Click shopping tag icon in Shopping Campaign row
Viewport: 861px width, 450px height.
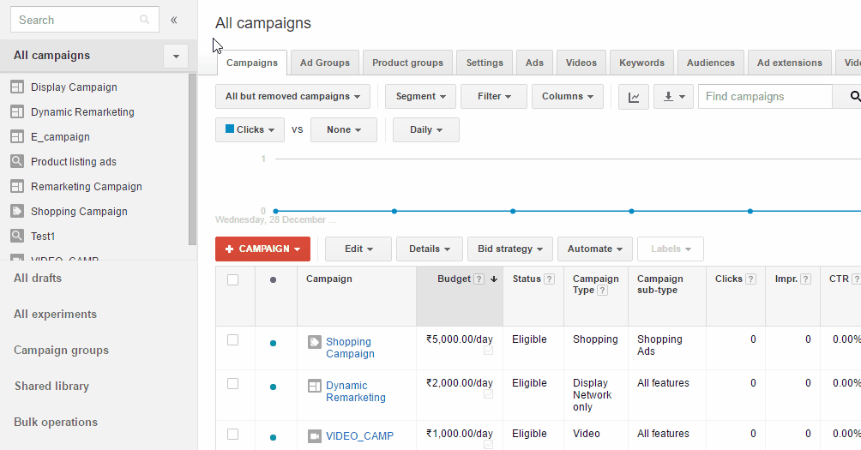[x=315, y=343]
